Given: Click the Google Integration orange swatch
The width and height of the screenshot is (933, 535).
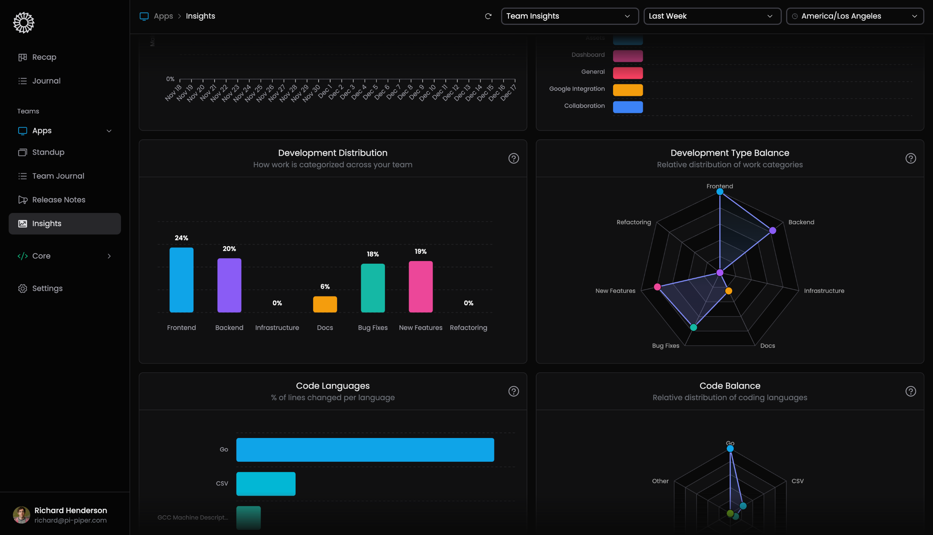Looking at the screenshot, I should point(628,90).
